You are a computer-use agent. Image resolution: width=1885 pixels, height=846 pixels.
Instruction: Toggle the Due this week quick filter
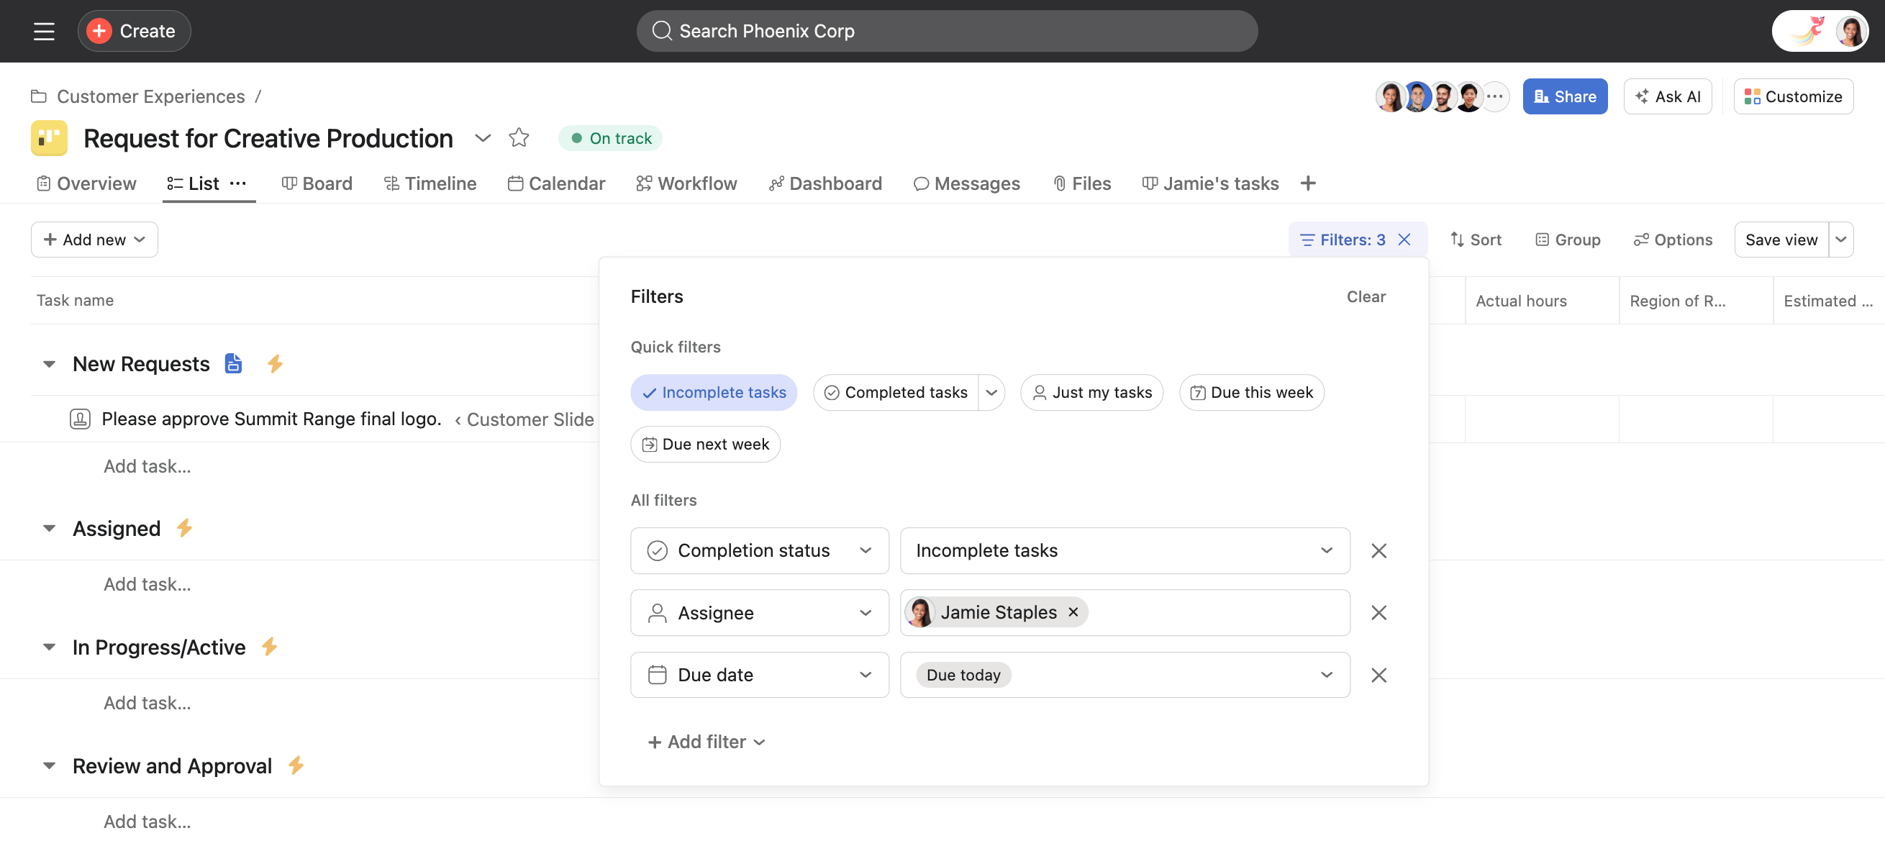1251,392
